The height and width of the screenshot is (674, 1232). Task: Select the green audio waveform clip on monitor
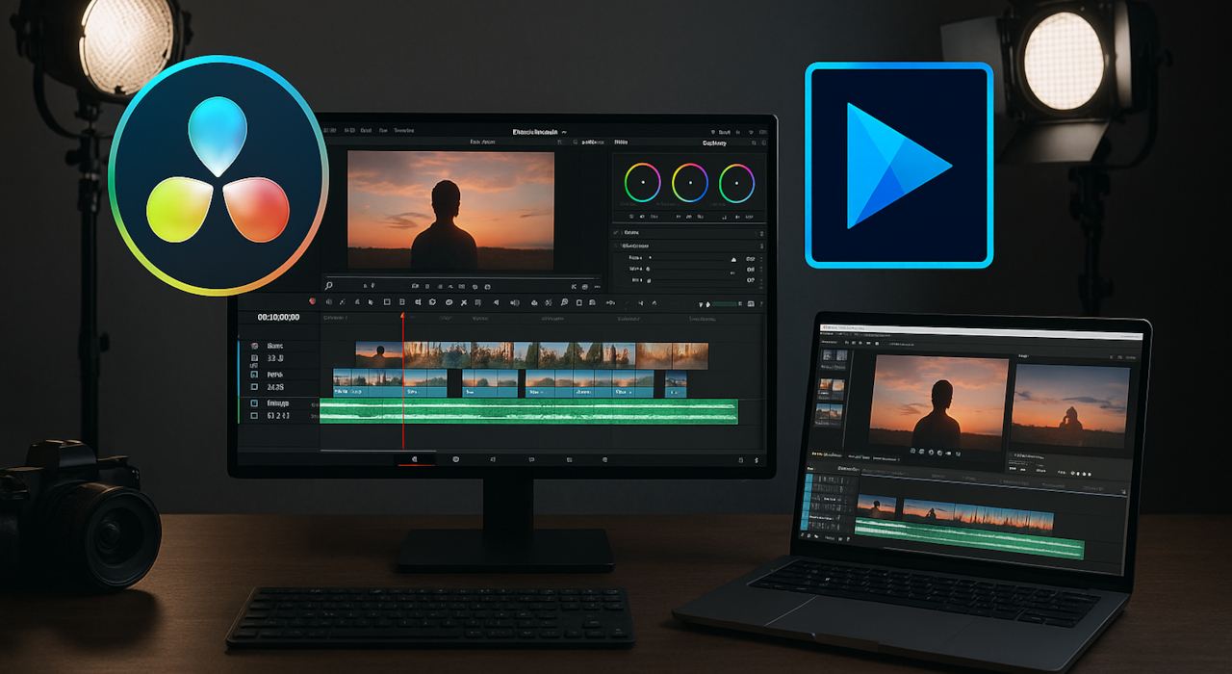click(527, 412)
